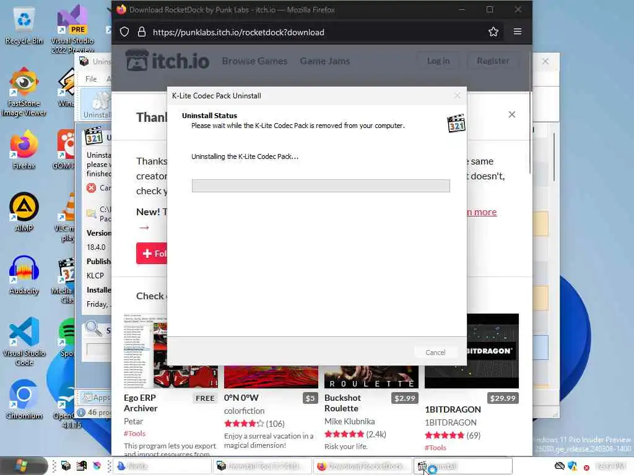This screenshot has height=475, width=634.
Task: Open Media Player Classic desktop shortcut
Action: point(64,281)
